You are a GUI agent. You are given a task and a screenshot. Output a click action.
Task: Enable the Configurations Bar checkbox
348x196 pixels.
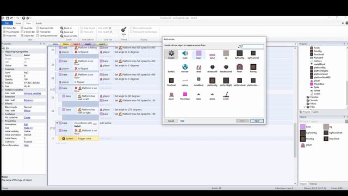[38, 35]
